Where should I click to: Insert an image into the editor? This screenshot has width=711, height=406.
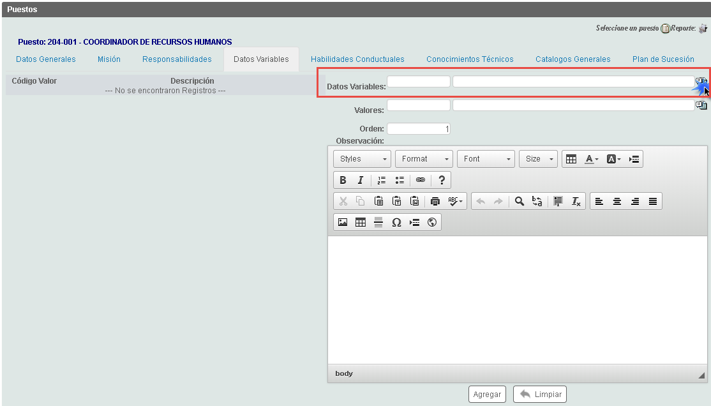pos(343,223)
